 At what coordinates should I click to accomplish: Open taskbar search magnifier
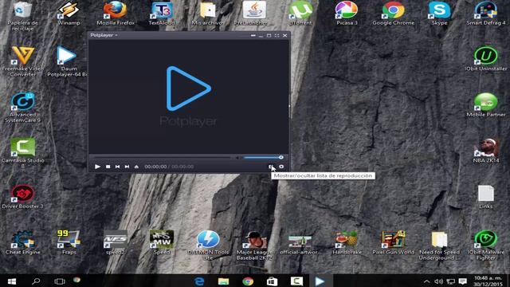click(36, 281)
